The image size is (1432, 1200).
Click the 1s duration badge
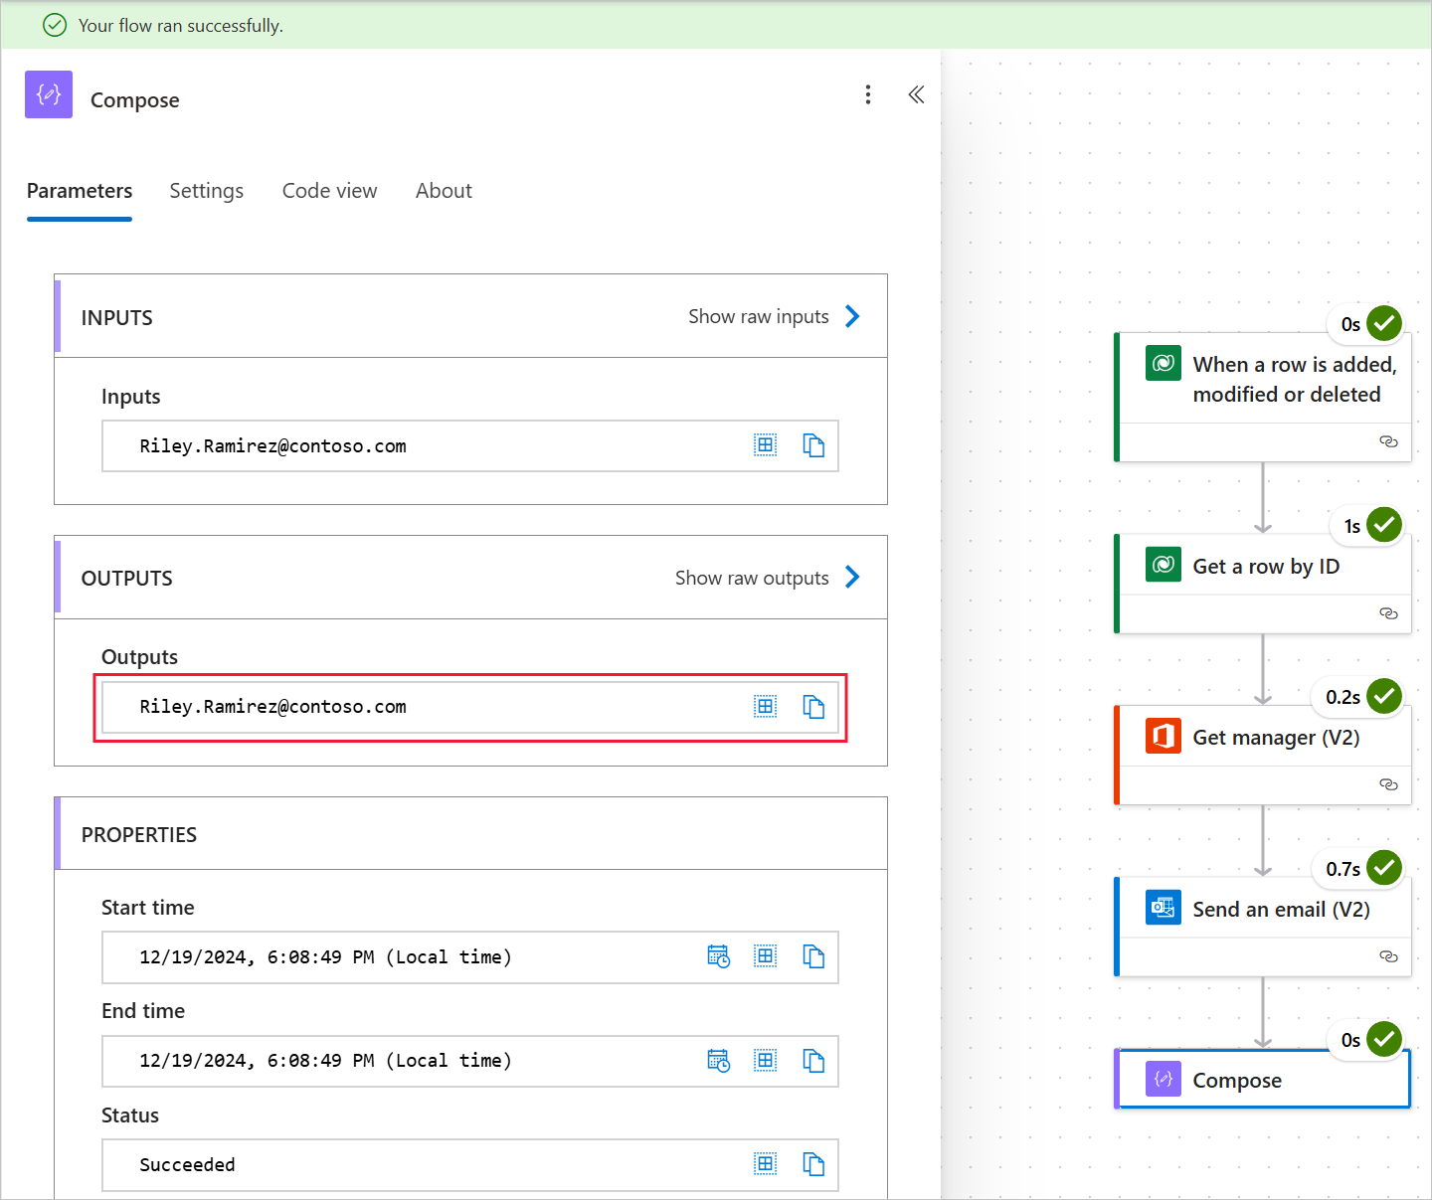1351,526
